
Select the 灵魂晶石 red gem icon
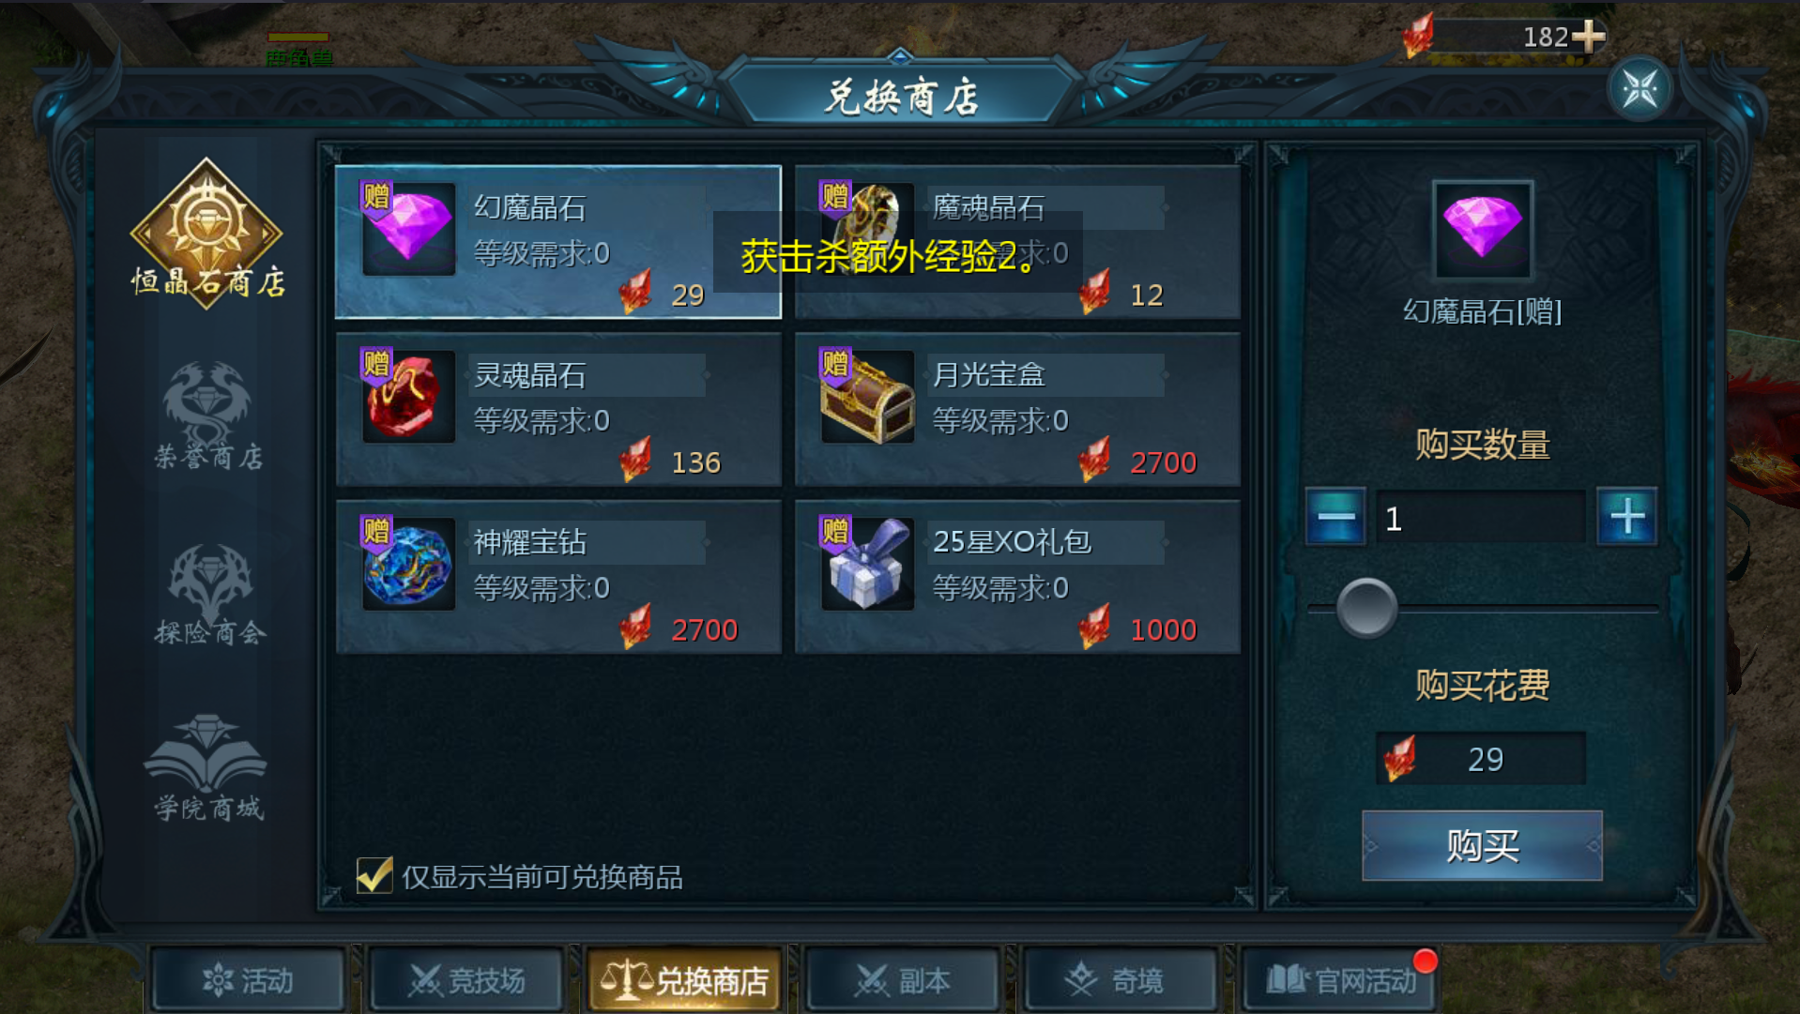pos(408,397)
